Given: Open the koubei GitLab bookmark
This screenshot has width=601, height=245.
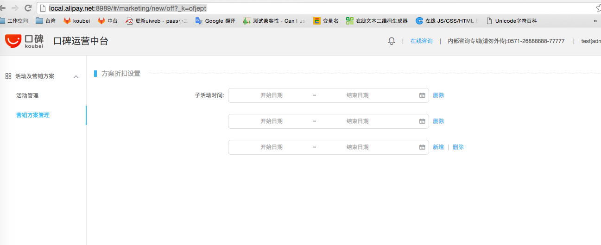Looking at the screenshot, I should coord(77,21).
